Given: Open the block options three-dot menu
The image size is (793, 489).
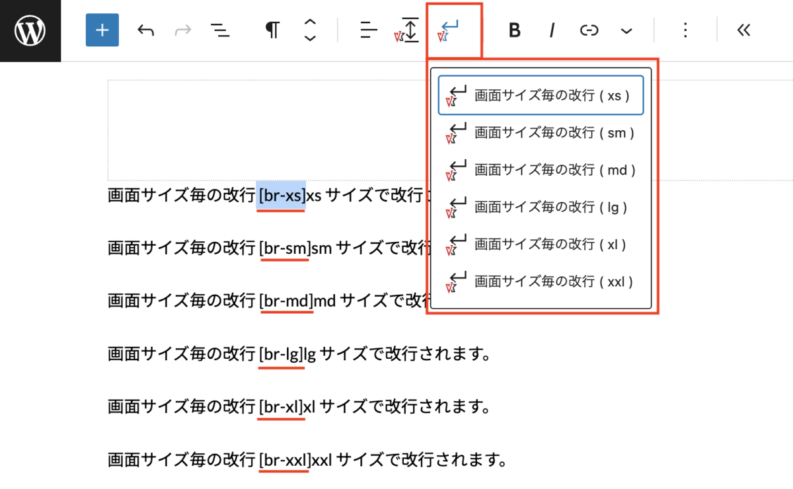Looking at the screenshot, I should coord(685,30).
